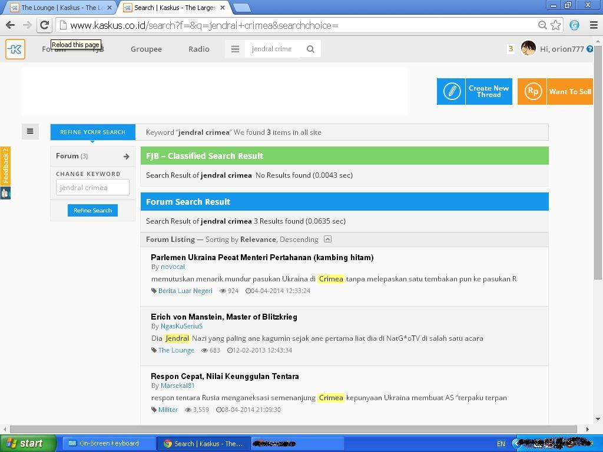603x452 pixels.
Task: Open the Radio menu item
Action: [199, 49]
